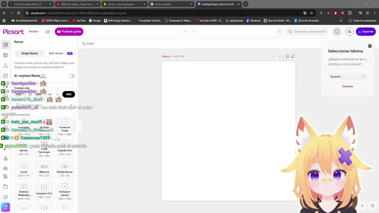
Task: Click the Cortar crop button
Action: (88, 43)
